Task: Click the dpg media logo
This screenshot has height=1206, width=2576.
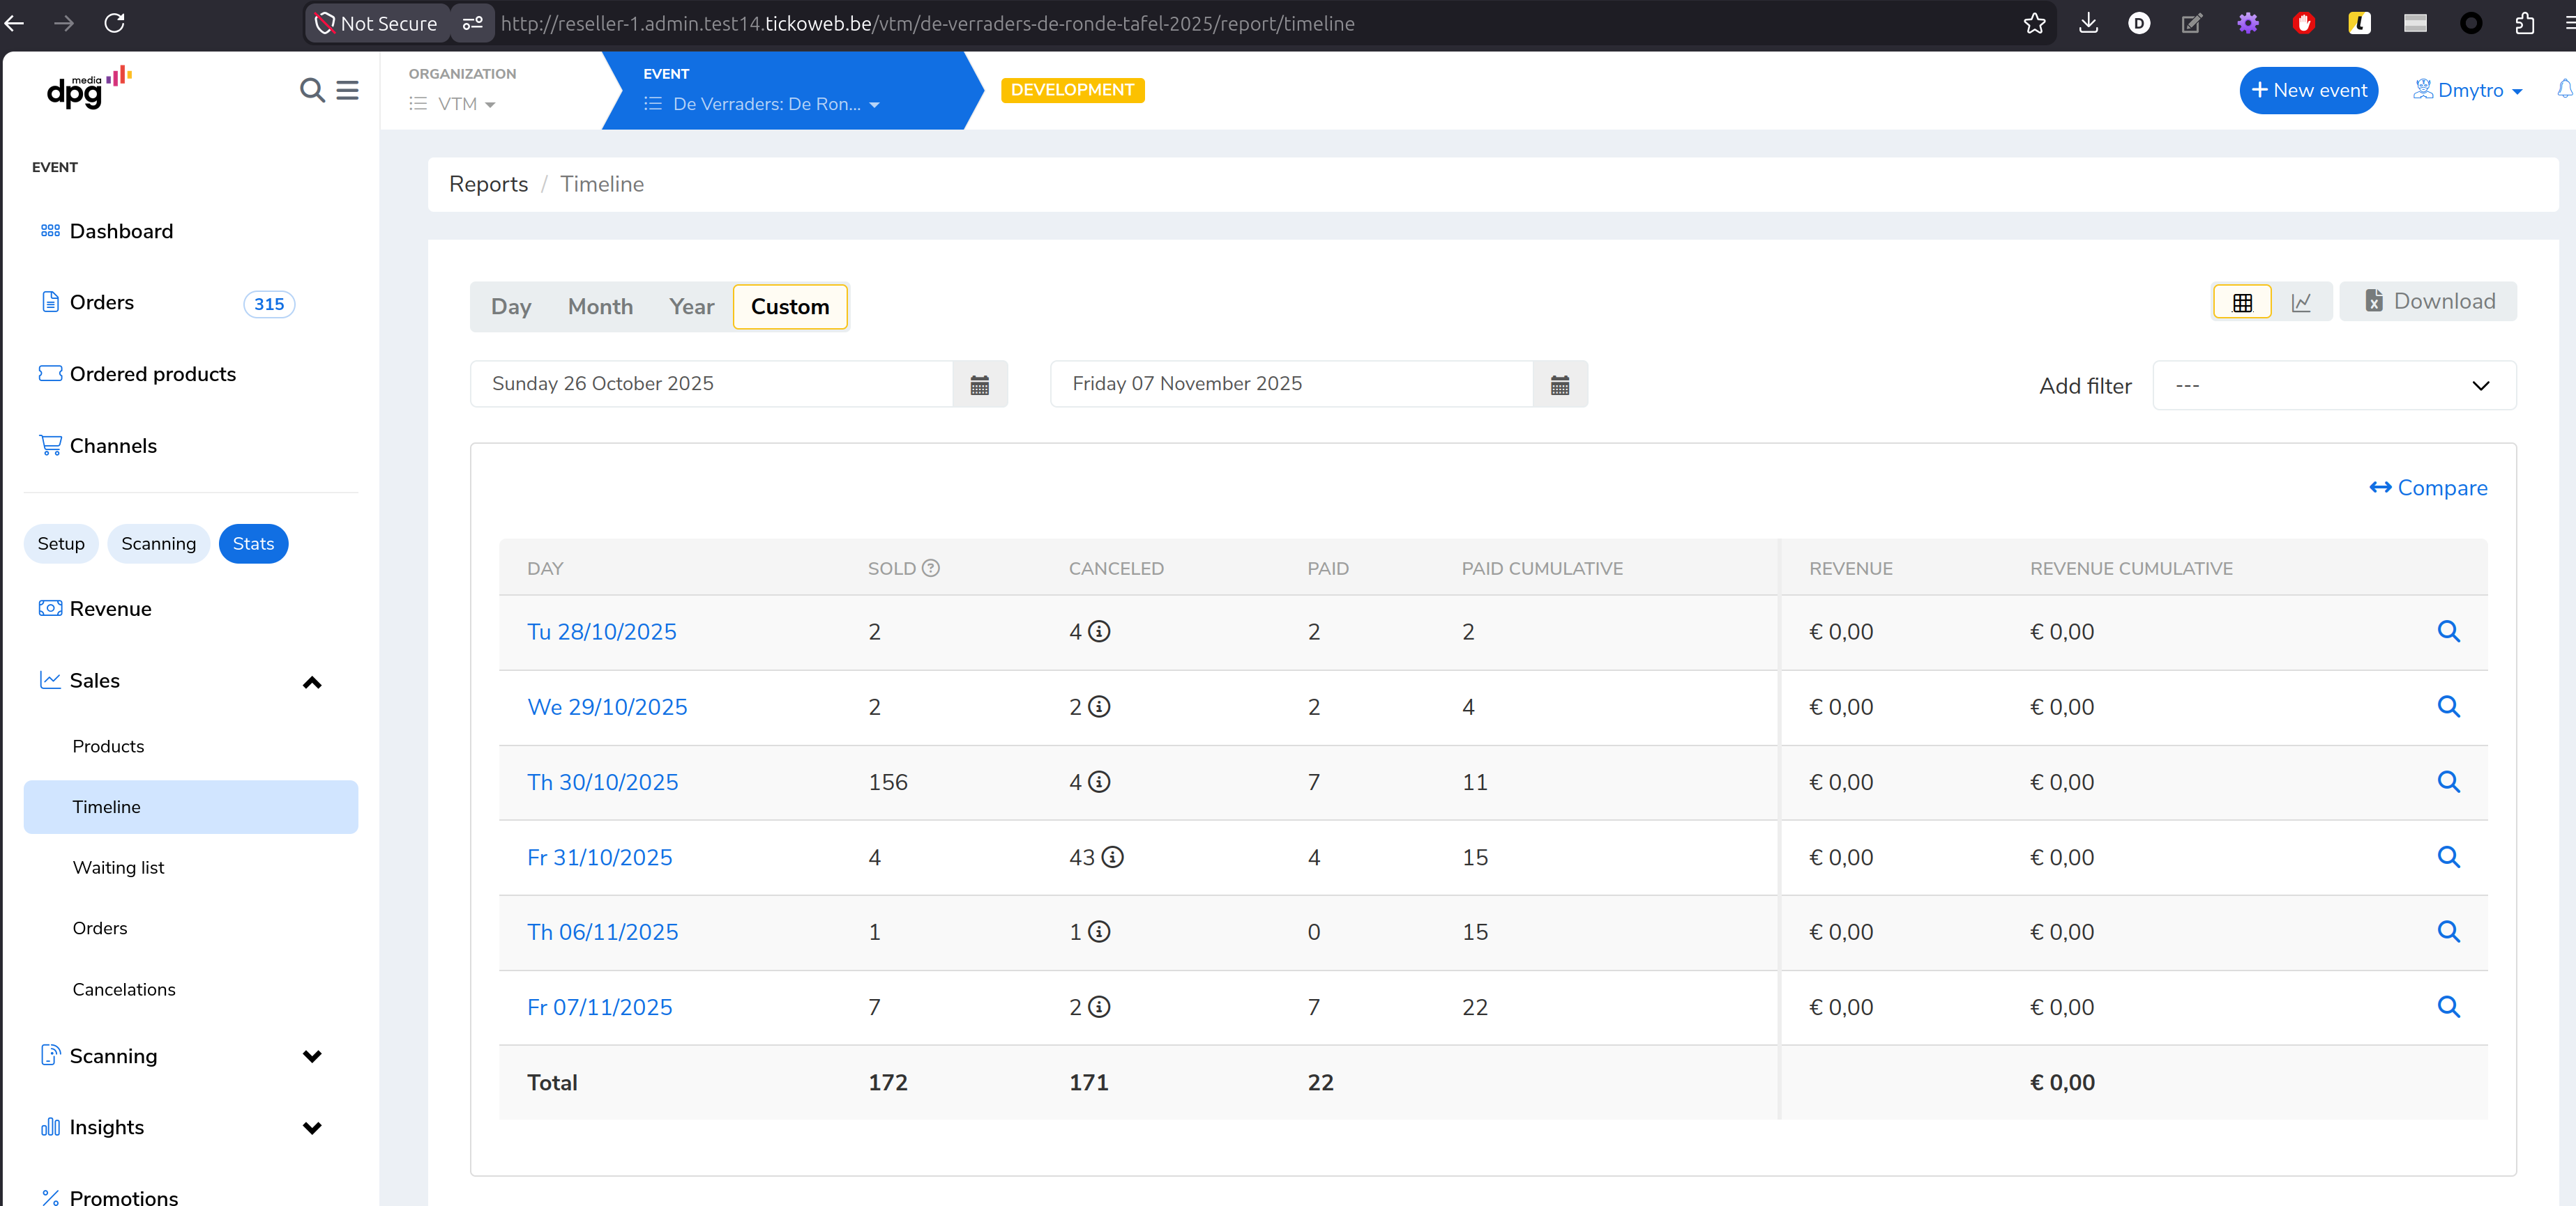Action: [x=89, y=88]
